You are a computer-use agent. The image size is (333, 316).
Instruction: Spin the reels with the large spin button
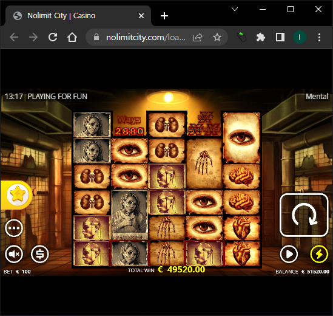[304, 215]
